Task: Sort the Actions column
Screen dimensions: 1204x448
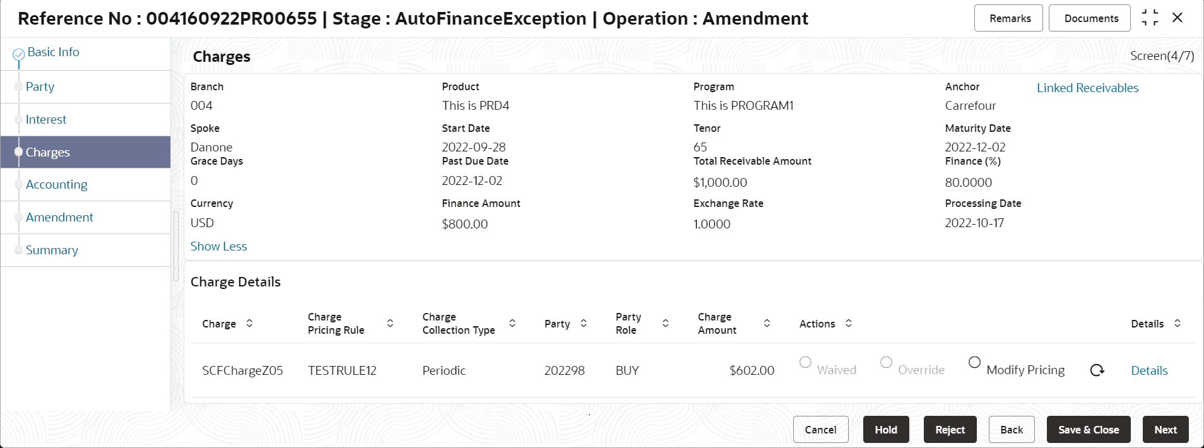Action: 848,323
